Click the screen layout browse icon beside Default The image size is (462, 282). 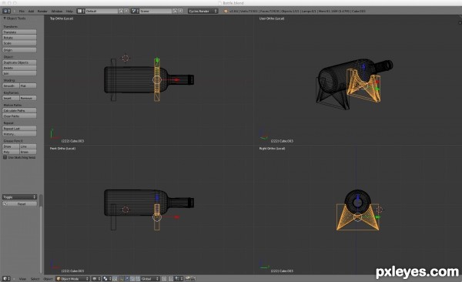pyautogui.click(x=80, y=11)
